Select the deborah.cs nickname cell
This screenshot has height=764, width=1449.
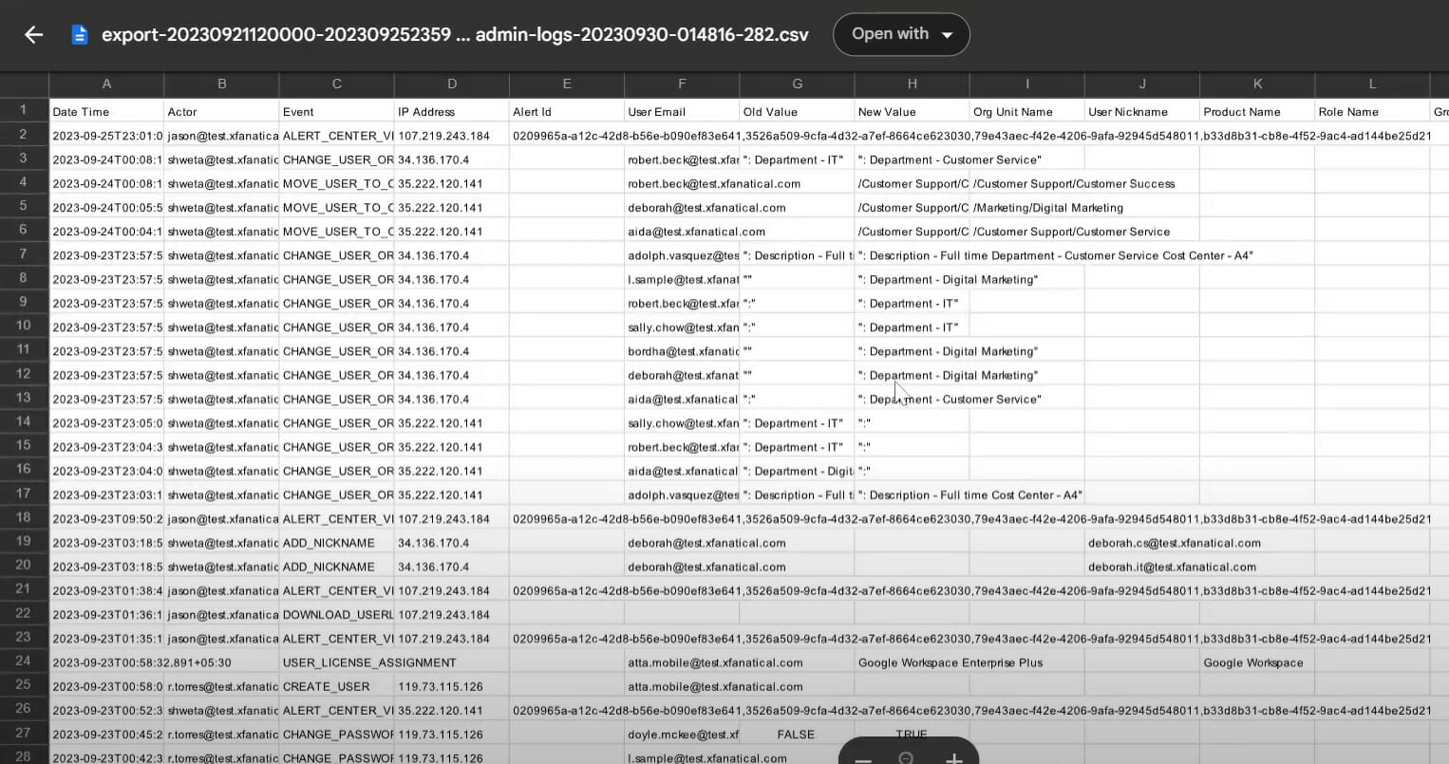[x=1141, y=542]
